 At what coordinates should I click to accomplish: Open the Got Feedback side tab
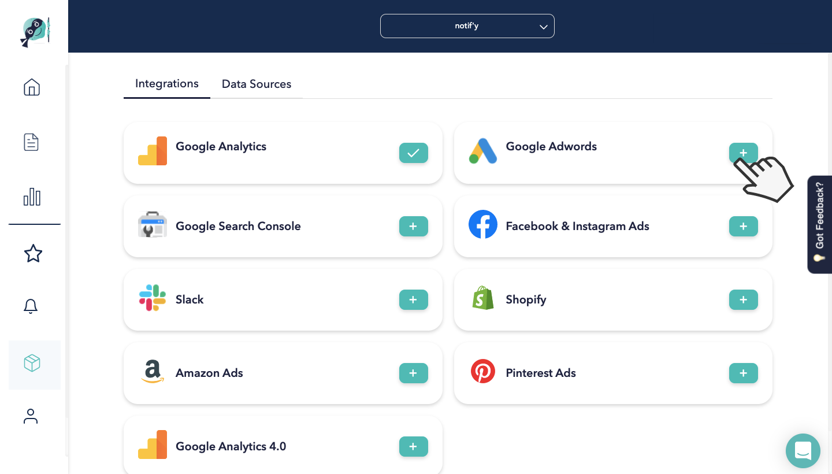tap(819, 224)
